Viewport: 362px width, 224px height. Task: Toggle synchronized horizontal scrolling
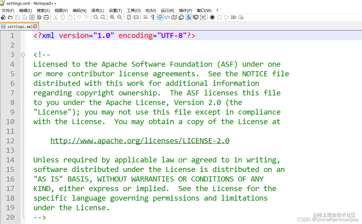[136, 17]
